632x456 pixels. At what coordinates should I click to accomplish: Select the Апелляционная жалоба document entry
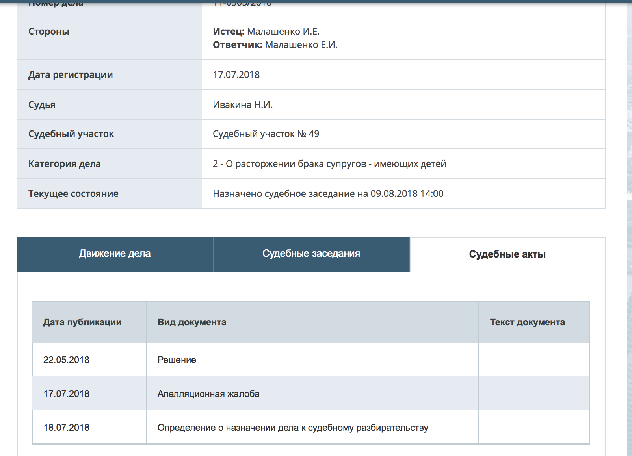pos(208,394)
